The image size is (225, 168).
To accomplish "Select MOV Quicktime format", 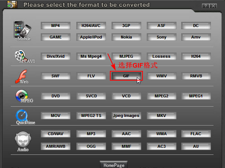I will pos(55,115).
